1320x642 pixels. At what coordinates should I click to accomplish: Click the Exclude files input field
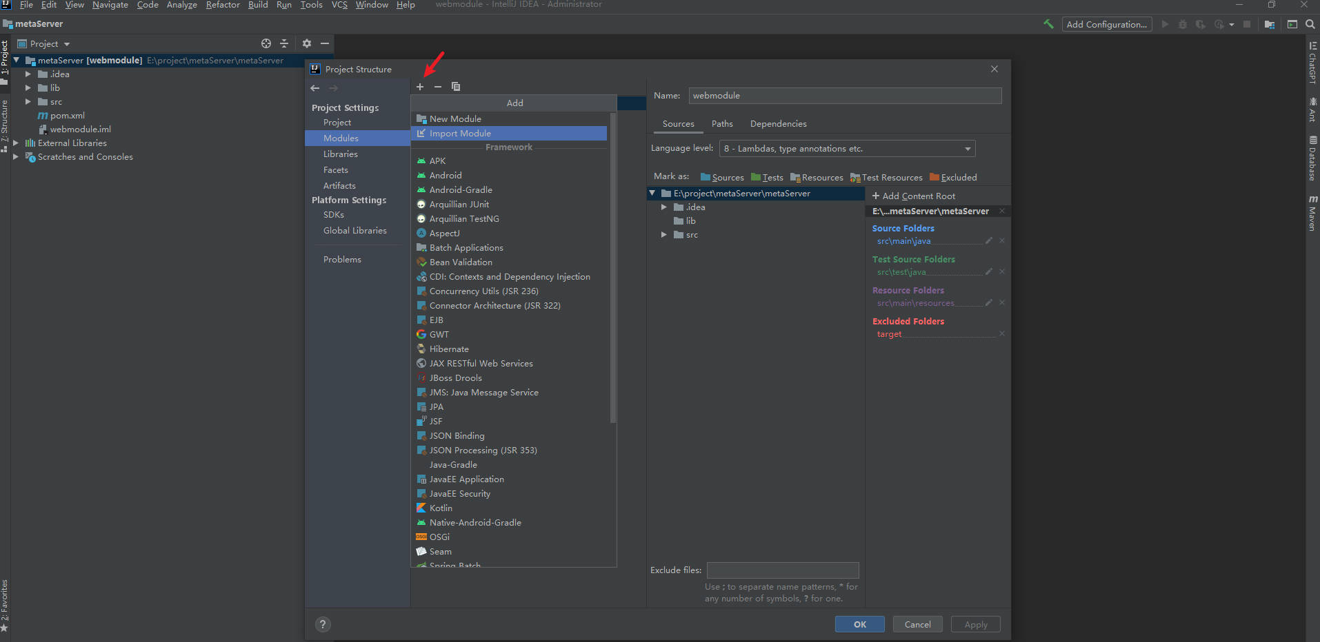click(783, 570)
